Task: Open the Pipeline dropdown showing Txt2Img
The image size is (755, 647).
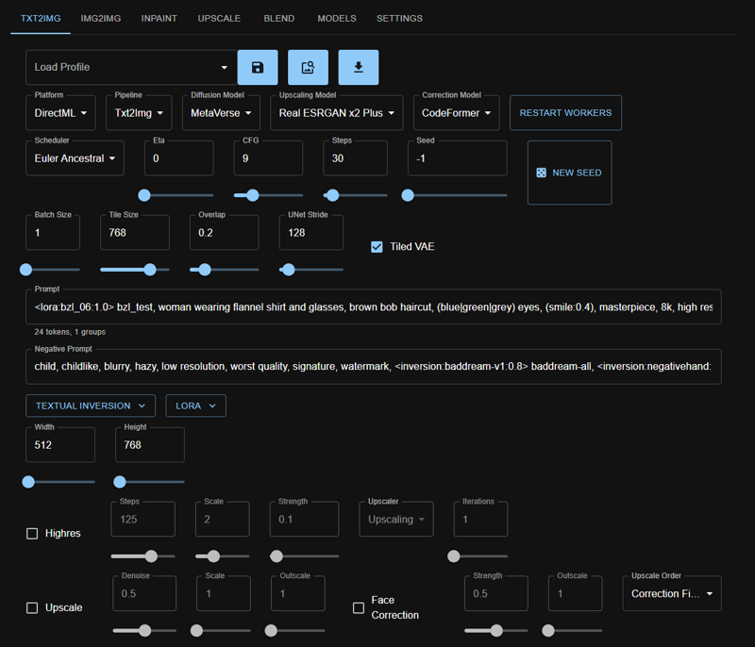Action: 139,113
